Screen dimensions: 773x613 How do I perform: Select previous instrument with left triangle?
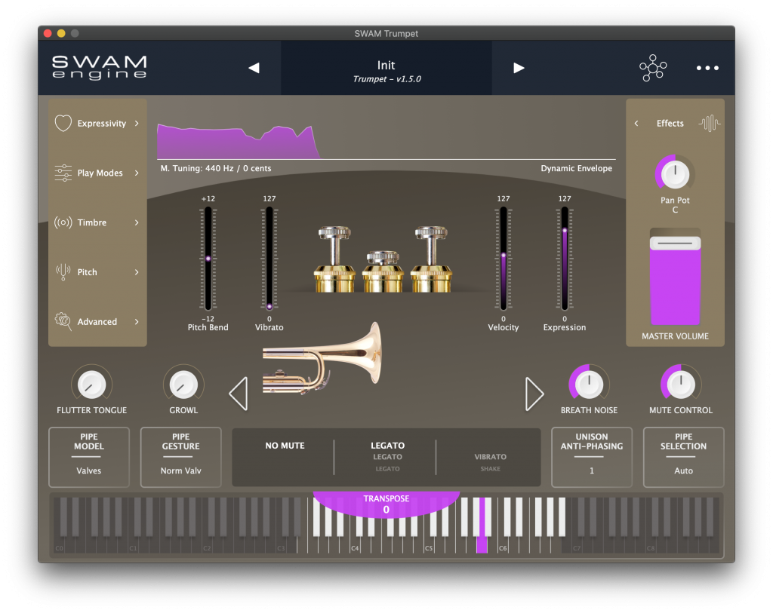(239, 394)
